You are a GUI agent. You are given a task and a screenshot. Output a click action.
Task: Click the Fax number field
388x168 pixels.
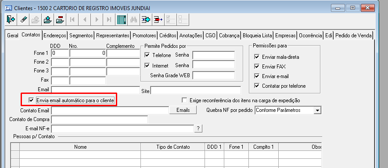88,80
